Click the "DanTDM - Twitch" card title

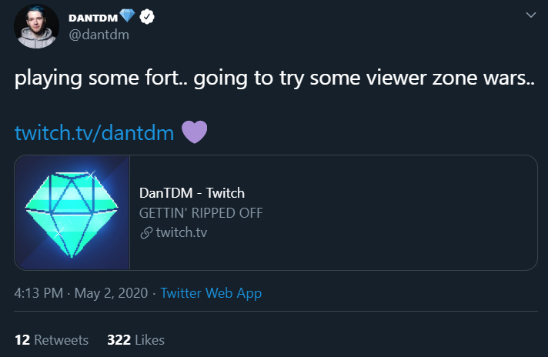point(192,192)
